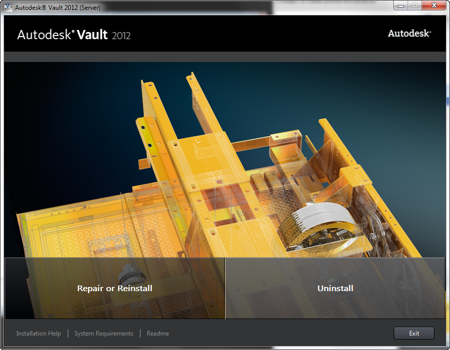Open the Readme document
Screen dimensions: 450x350
[x=158, y=333]
